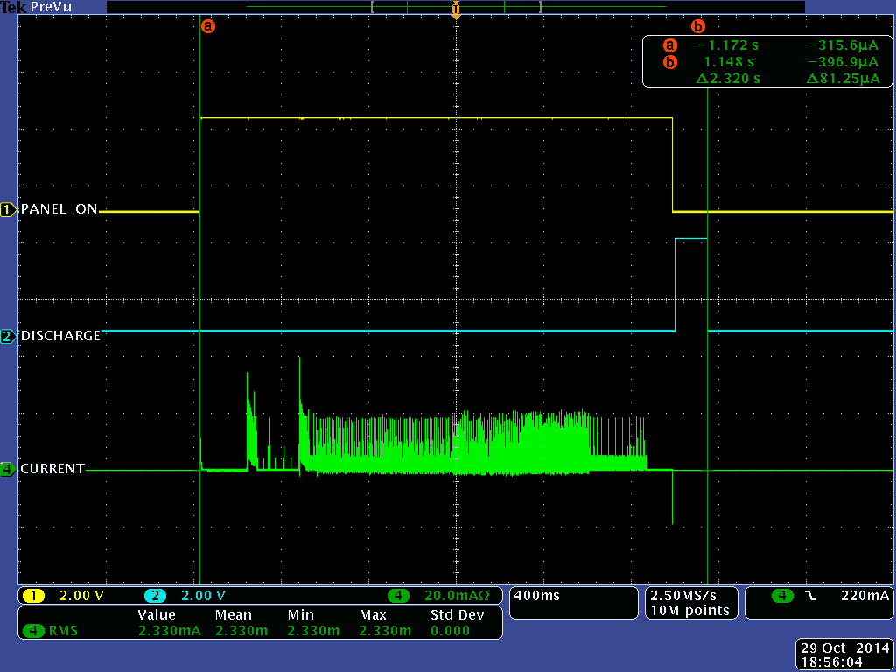Click cursor b current value -396.9µA
This screenshot has height=672, width=896.
[x=842, y=62]
